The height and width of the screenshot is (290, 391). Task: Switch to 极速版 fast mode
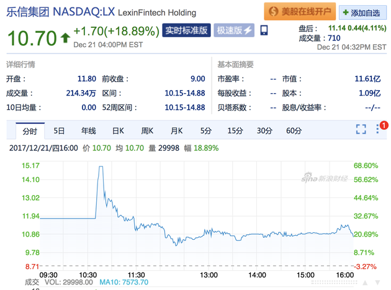click(x=234, y=30)
